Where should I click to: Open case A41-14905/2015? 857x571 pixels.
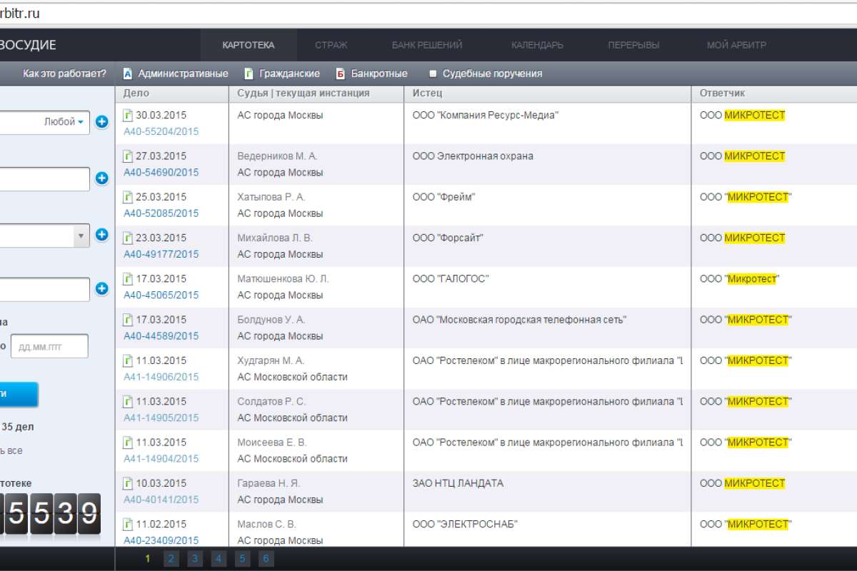point(161,418)
